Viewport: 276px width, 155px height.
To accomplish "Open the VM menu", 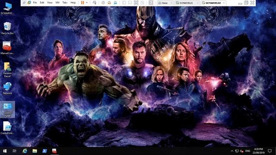I will (x=57, y=3).
